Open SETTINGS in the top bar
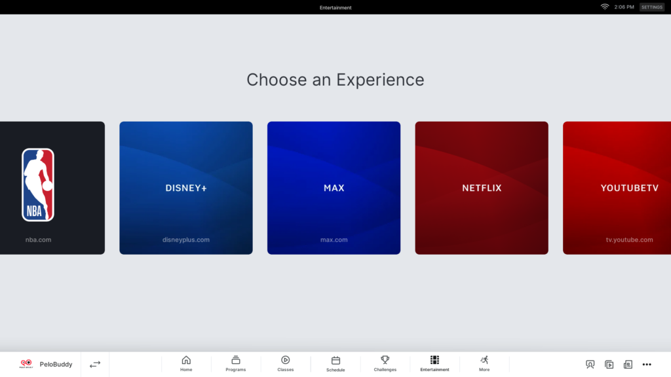This screenshot has width=671, height=377. [652, 7]
